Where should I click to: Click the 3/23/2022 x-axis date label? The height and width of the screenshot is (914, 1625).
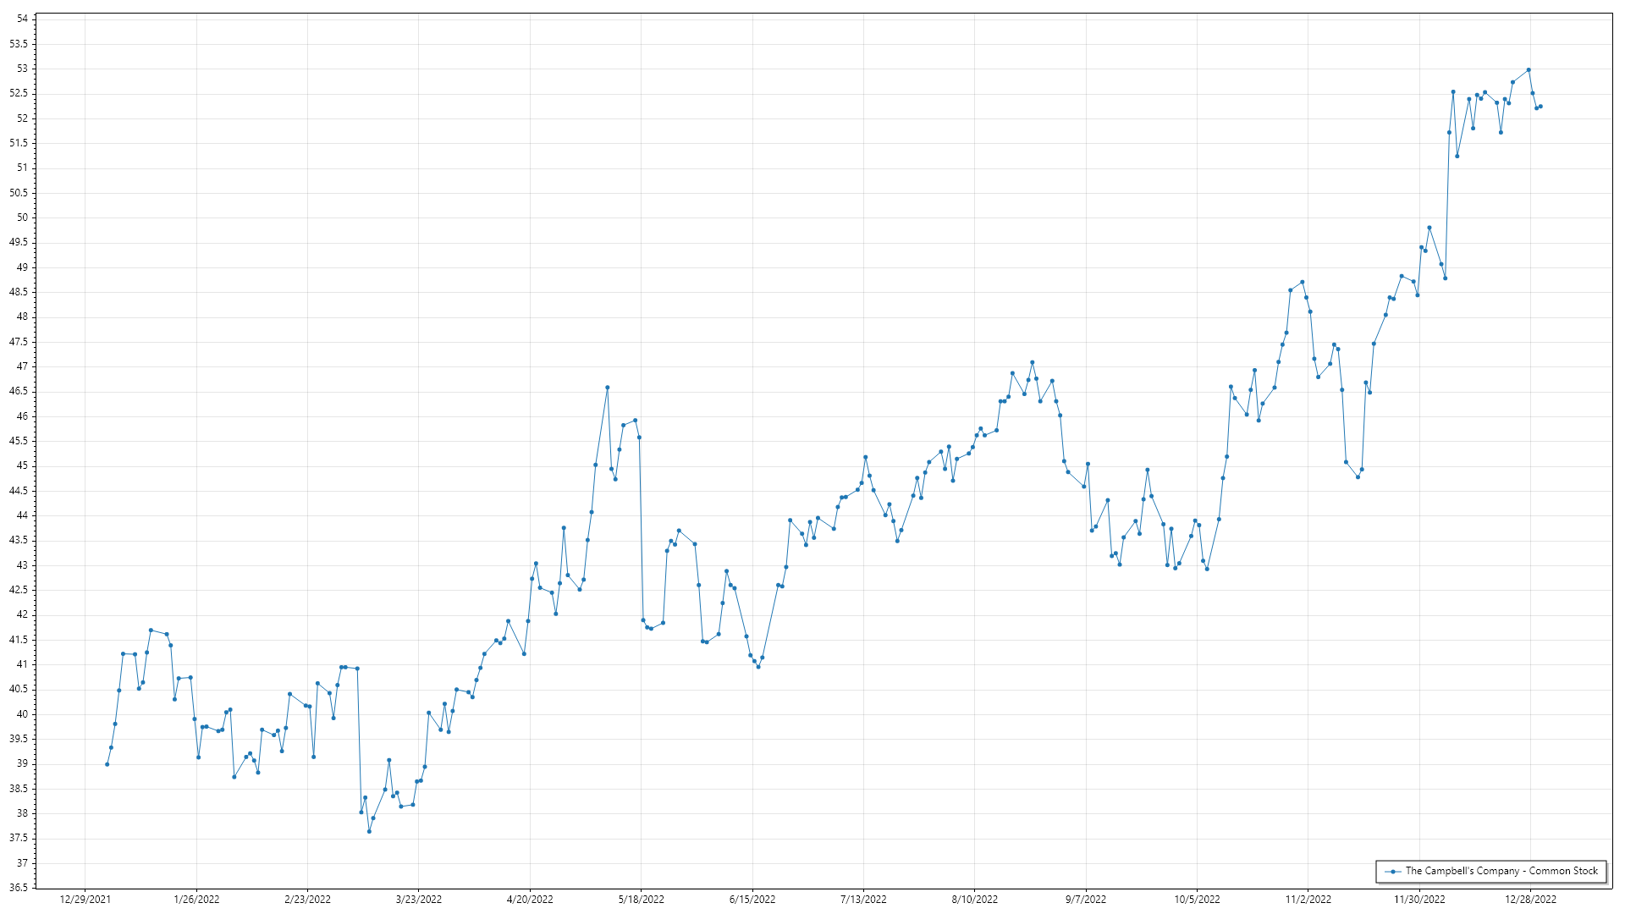point(419,900)
